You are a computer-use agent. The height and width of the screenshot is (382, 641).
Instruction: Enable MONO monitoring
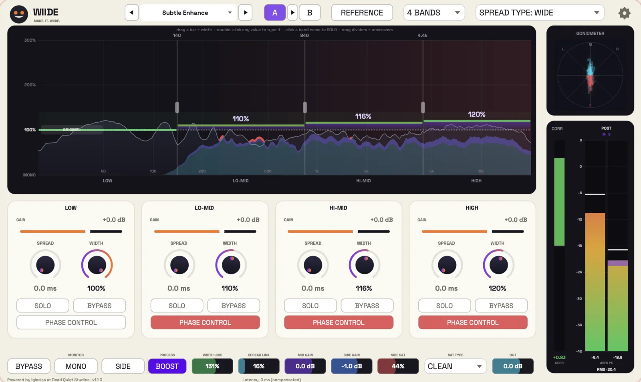pos(76,366)
